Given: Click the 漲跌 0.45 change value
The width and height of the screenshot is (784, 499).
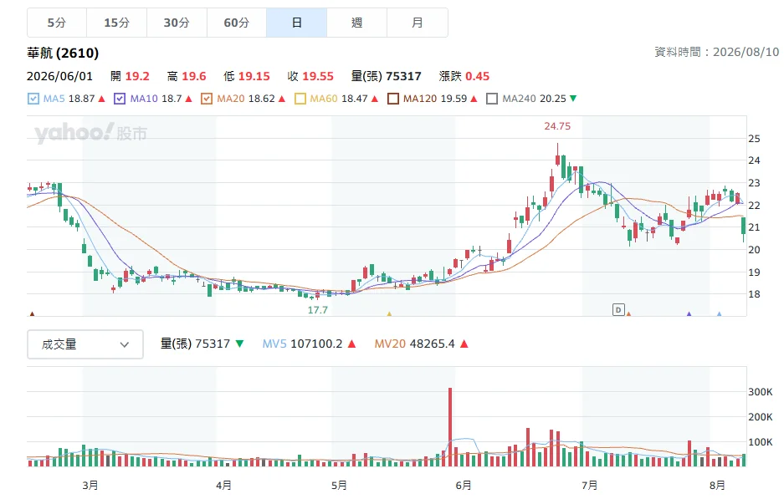Looking at the screenshot, I should coord(464,76).
